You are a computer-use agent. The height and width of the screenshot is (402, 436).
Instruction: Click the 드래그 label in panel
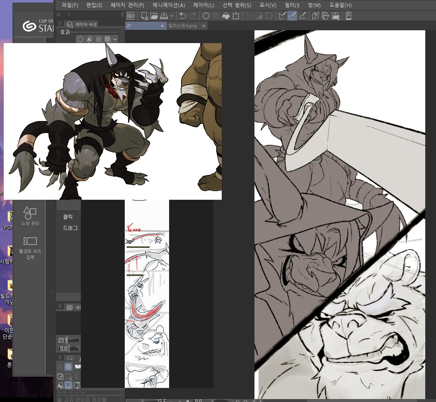[x=70, y=228]
